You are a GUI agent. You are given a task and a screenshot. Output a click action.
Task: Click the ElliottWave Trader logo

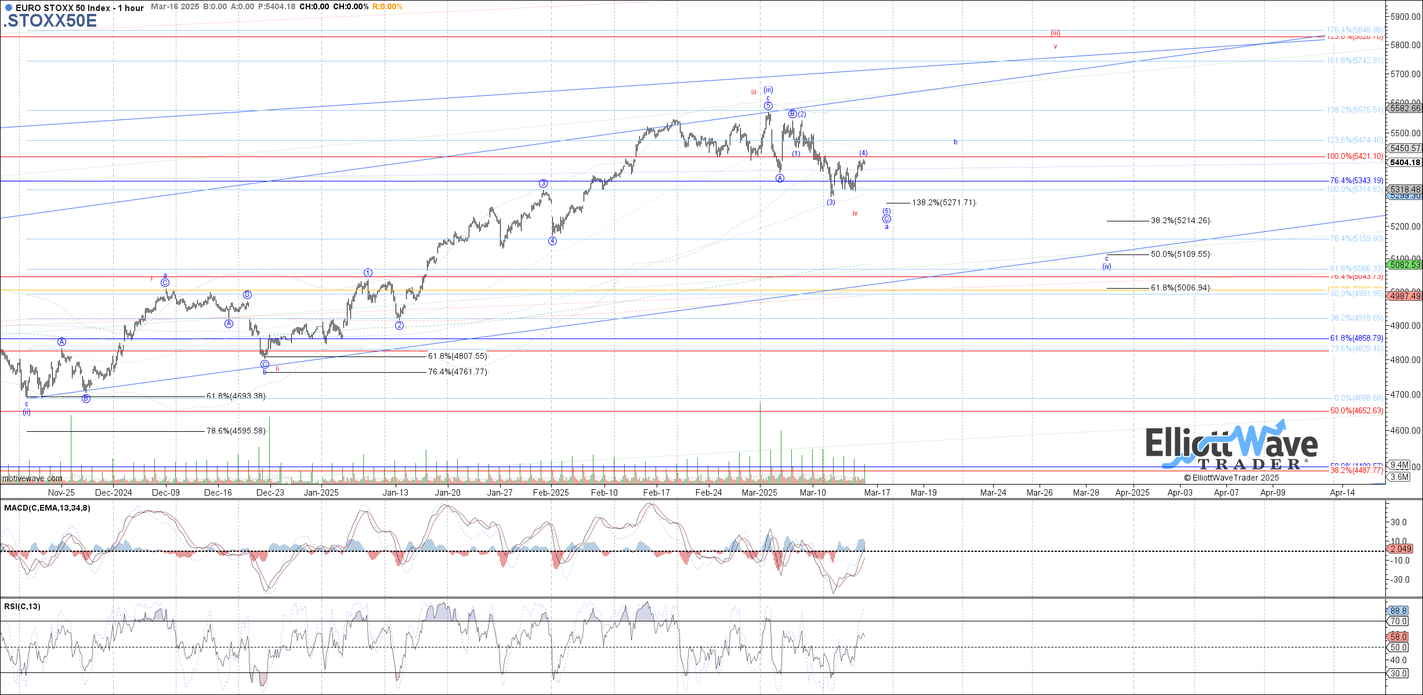[x=1232, y=447]
